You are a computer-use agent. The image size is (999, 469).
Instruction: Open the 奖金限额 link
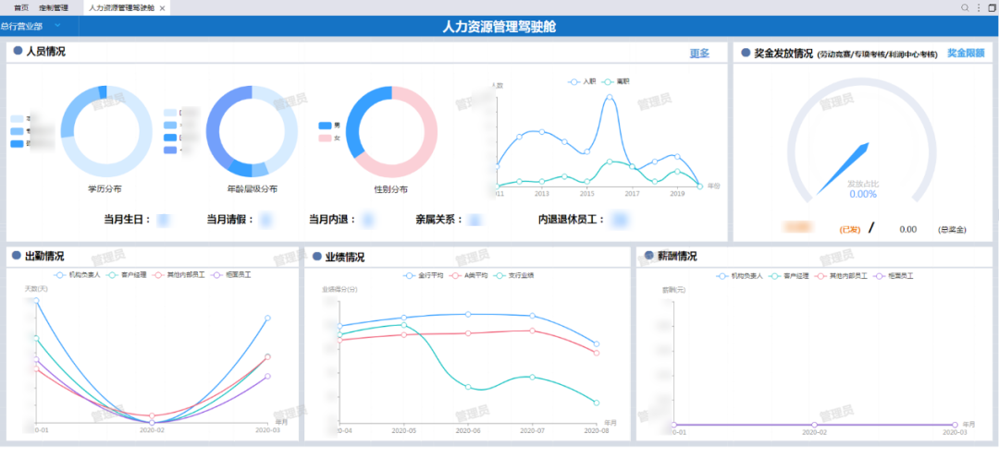(965, 54)
